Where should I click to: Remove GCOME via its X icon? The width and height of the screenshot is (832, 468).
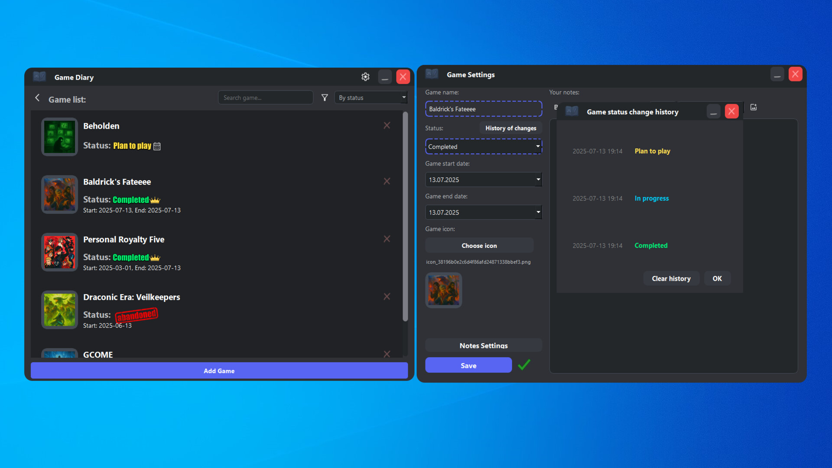[x=387, y=354]
